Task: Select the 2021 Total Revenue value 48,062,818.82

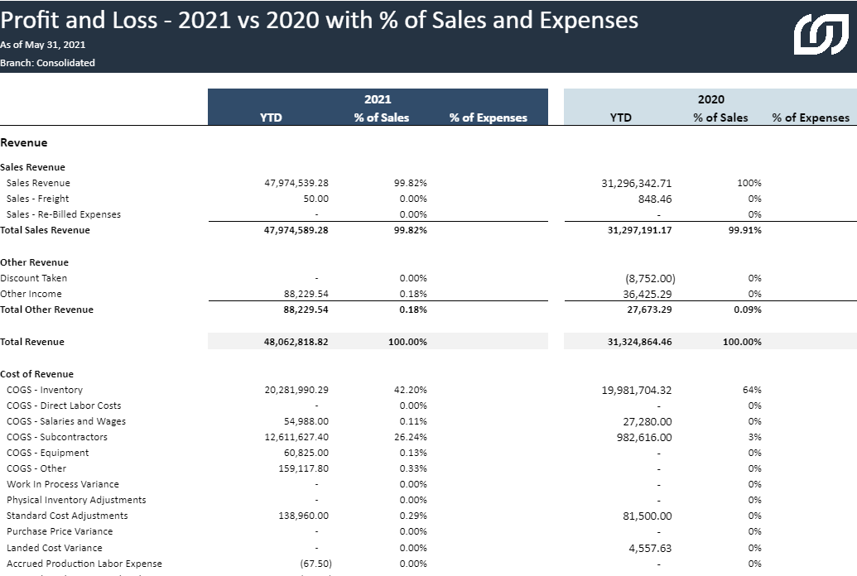Action: point(296,342)
